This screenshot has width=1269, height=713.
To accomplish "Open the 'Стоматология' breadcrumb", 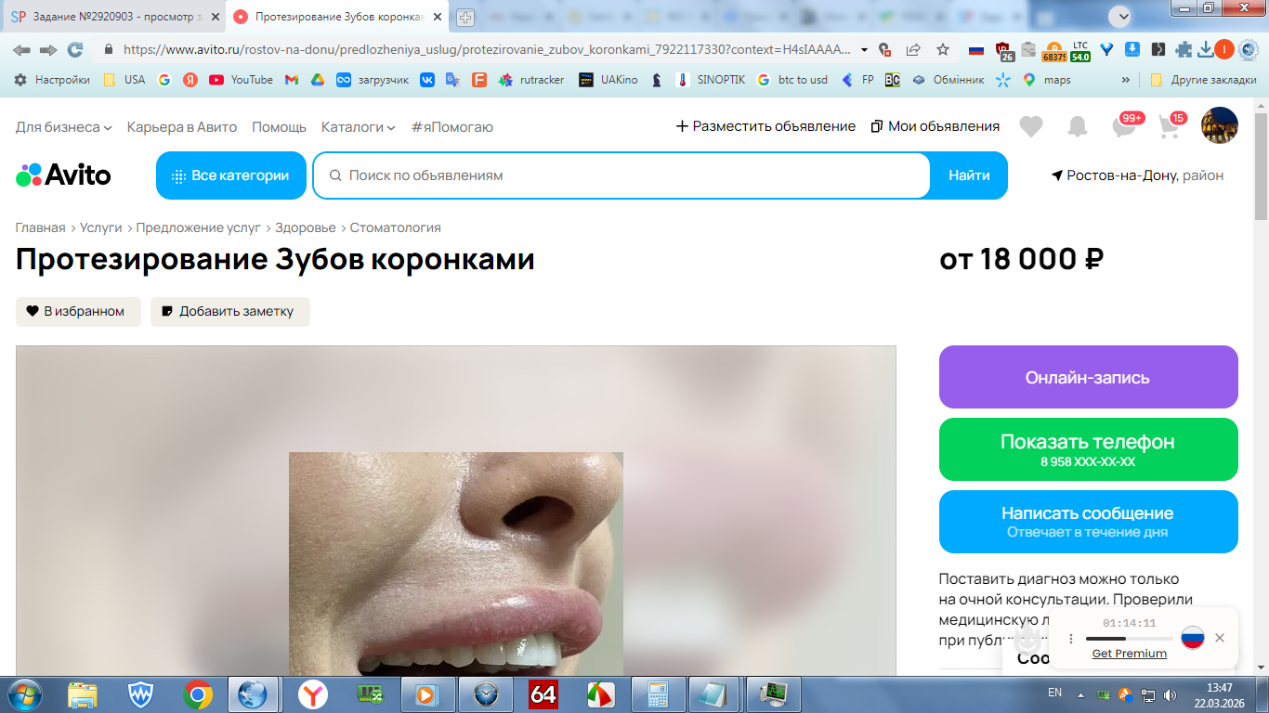I will 396,227.
